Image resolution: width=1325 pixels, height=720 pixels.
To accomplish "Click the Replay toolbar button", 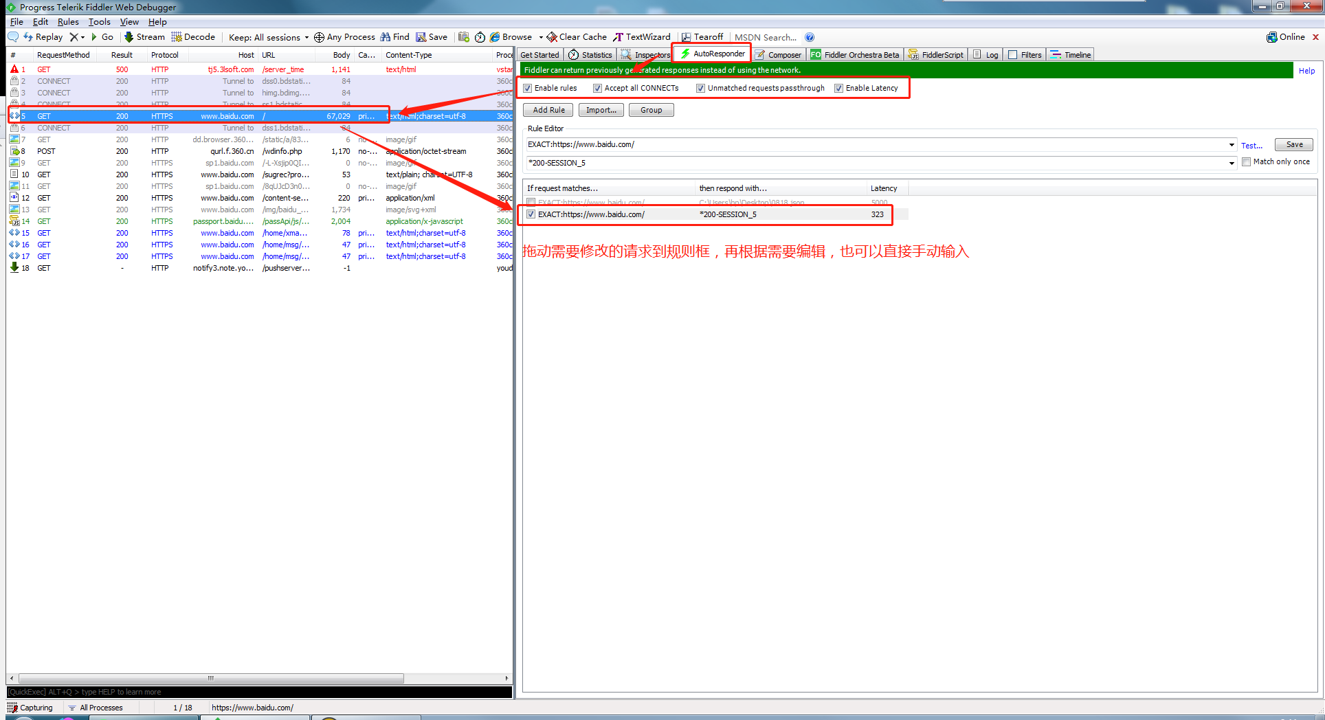I will tap(43, 37).
